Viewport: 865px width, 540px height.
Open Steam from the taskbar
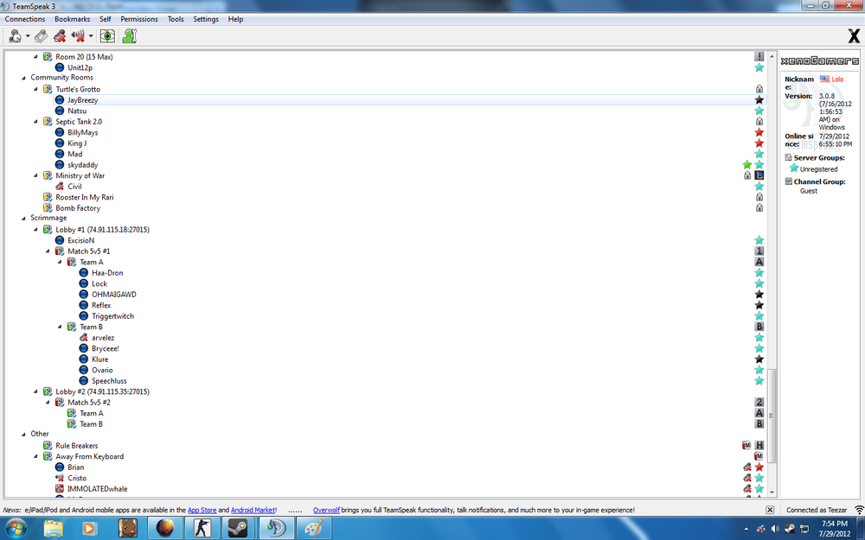pos(238,528)
